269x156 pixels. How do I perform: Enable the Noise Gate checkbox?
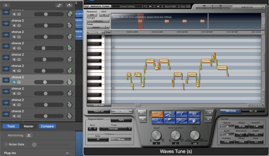tap(6, 144)
